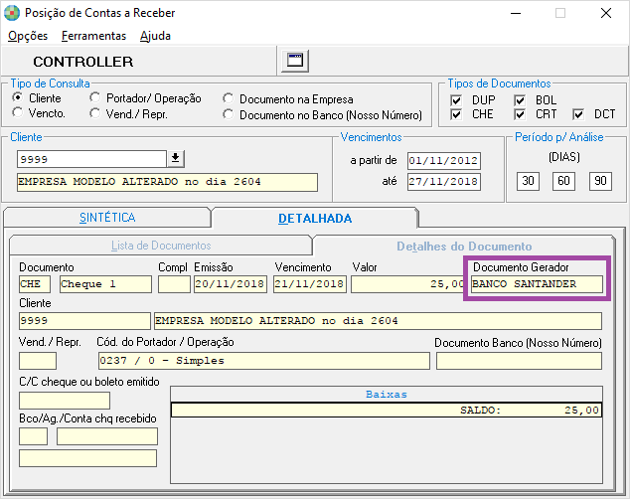Click the document number field Cheque 1

[105, 284]
